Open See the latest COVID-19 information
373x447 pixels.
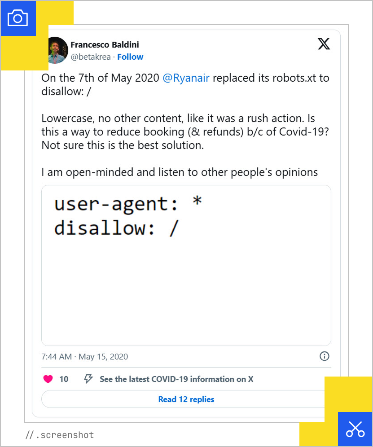pos(176,379)
